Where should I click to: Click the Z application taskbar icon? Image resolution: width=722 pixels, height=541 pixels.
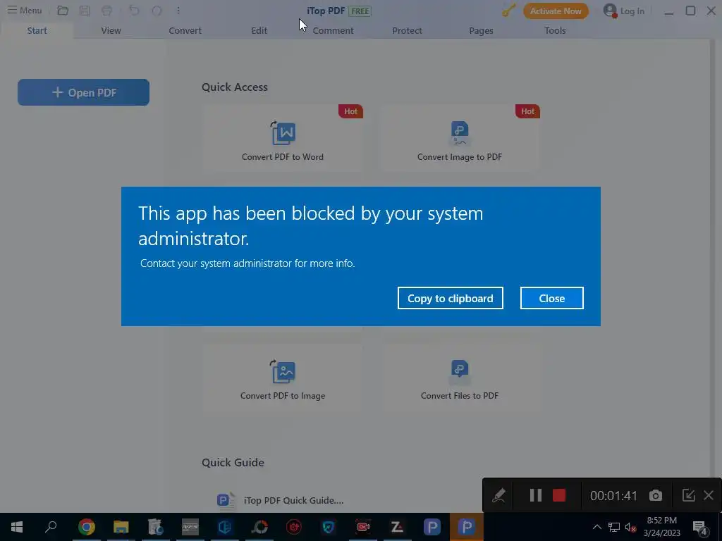tap(398, 527)
